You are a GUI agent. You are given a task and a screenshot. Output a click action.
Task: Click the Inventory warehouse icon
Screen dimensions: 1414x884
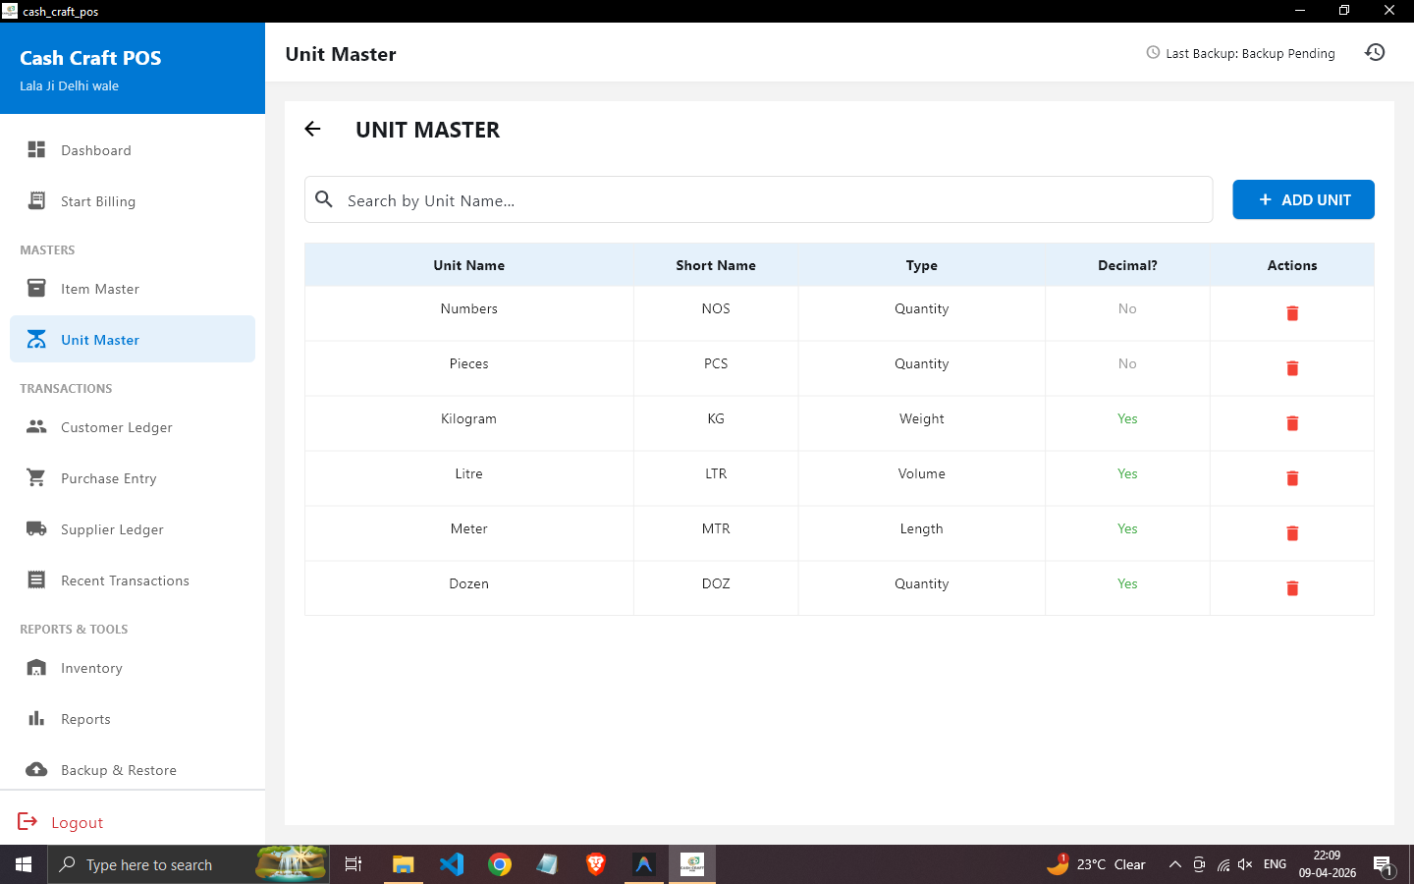(36, 667)
